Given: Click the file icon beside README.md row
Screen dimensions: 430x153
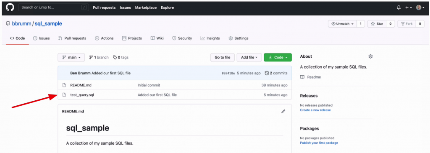Looking at the screenshot, I should point(64,85).
